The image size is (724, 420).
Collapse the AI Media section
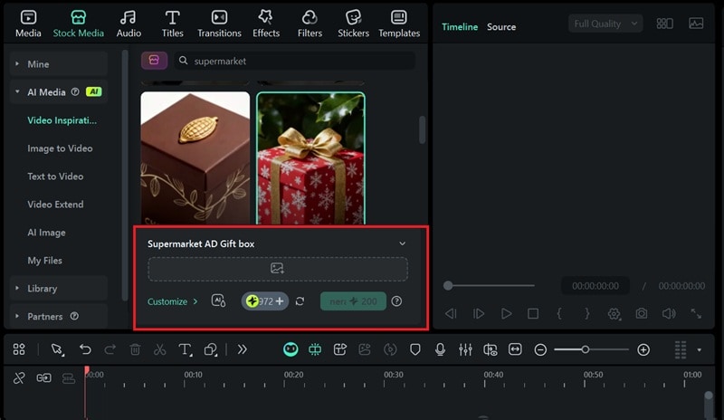click(59, 92)
